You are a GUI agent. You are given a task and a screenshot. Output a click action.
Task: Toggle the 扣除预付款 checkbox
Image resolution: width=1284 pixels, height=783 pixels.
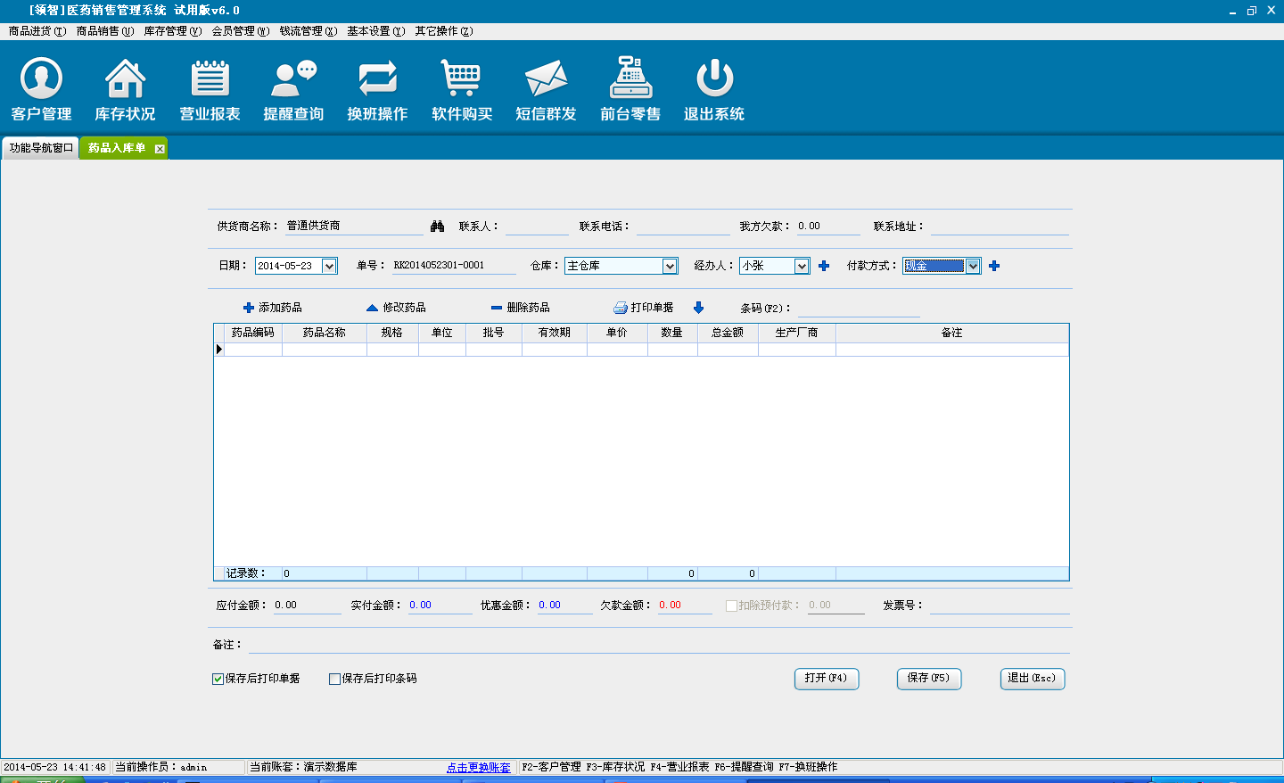[x=731, y=606]
